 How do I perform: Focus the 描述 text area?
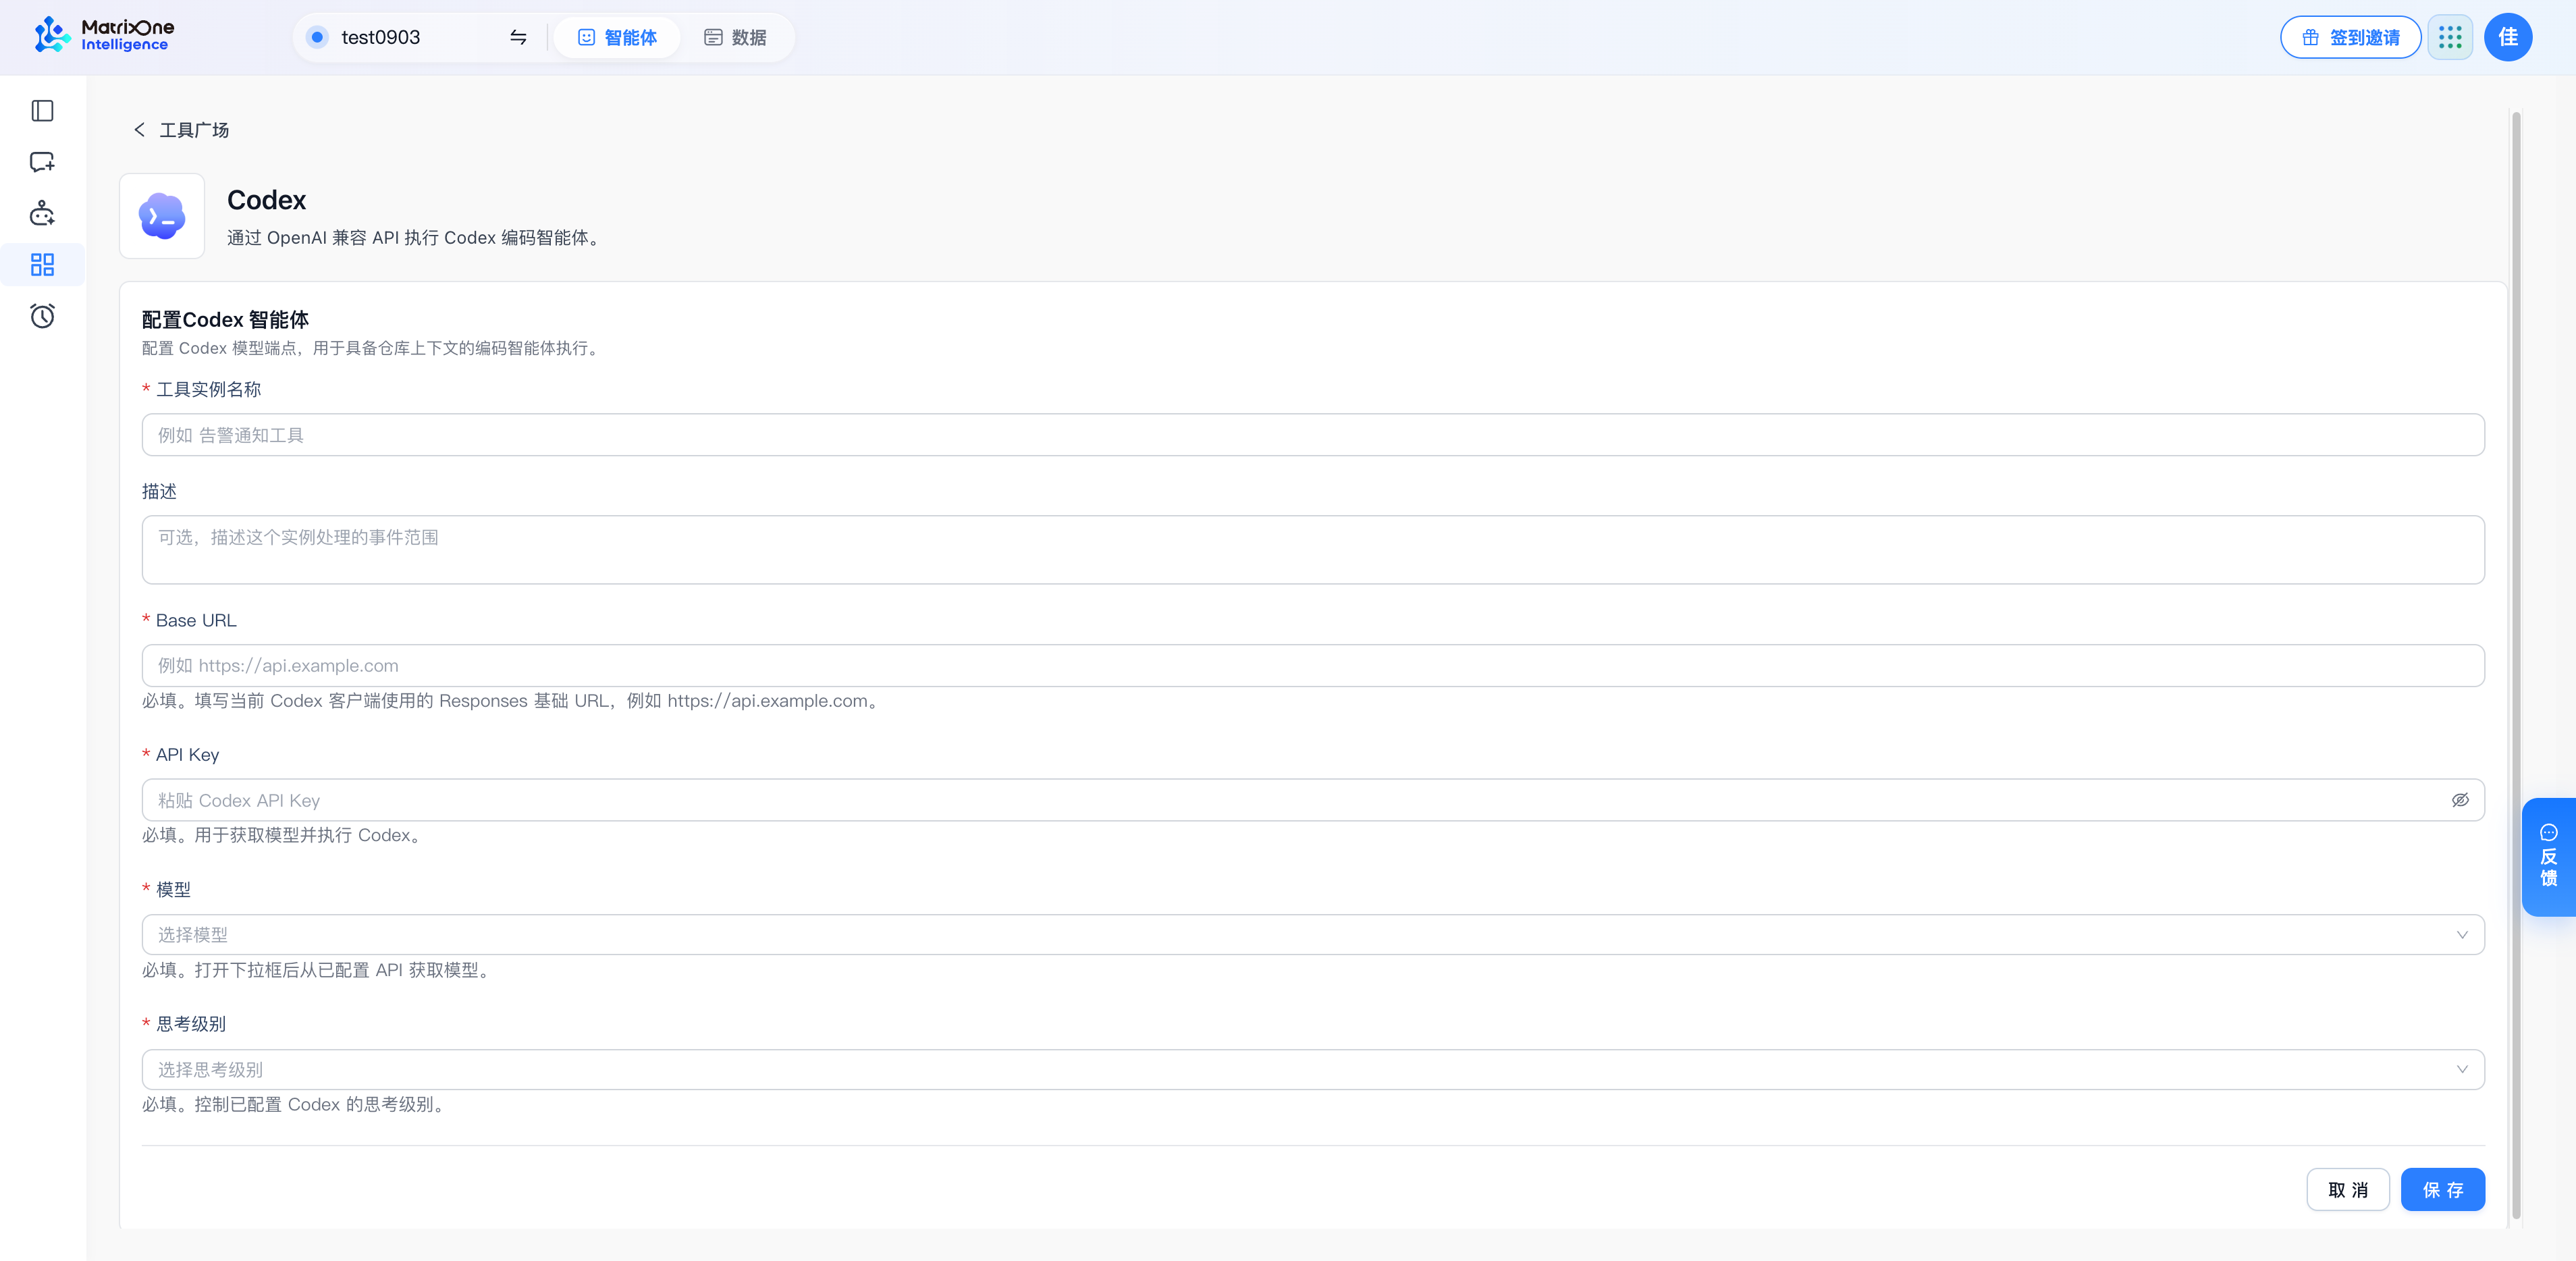coord(1313,550)
